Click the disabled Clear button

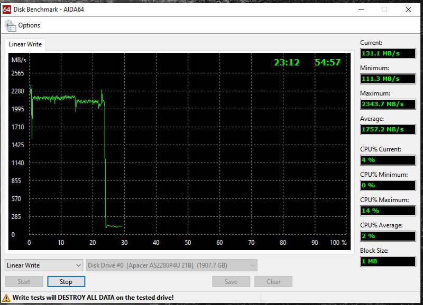[273, 282]
